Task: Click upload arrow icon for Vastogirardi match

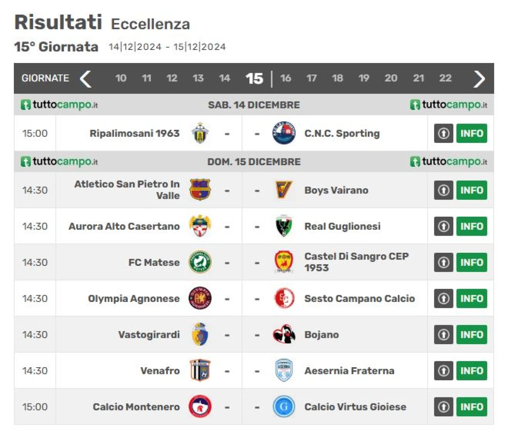Action: click(443, 335)
